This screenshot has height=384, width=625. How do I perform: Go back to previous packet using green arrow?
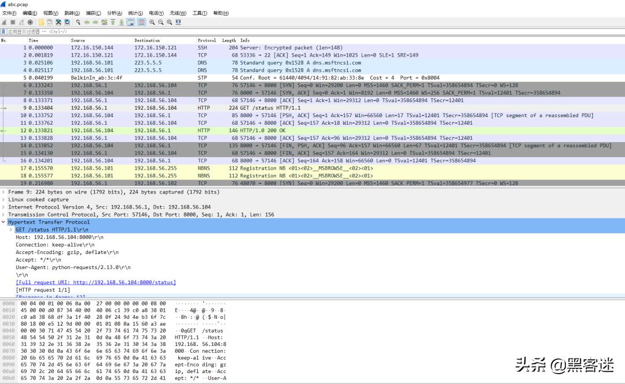(x=87, y=22)
